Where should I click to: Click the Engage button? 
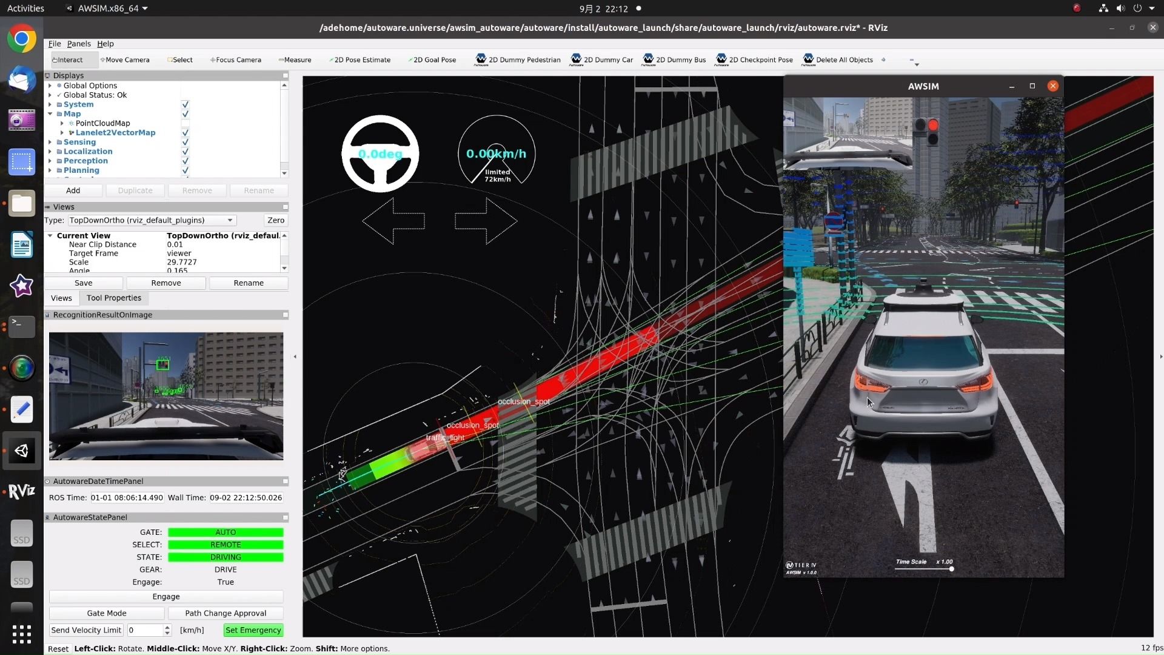[166, 596]
